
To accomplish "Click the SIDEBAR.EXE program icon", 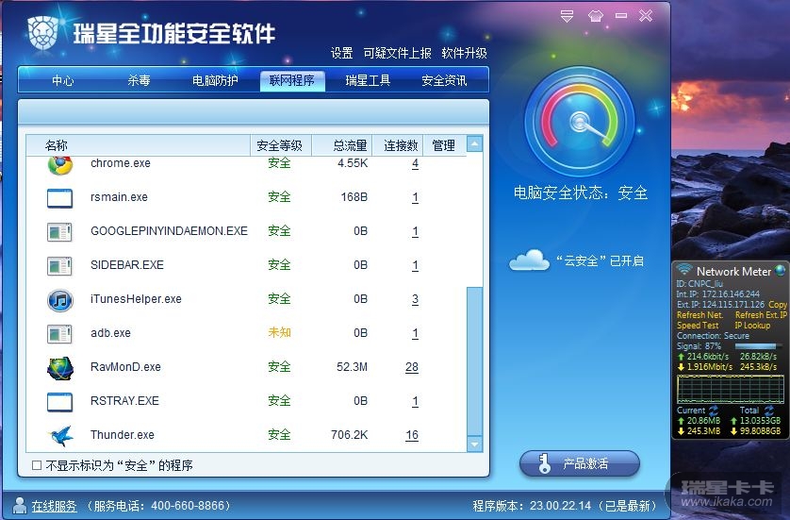I will [x=59, y=266].
